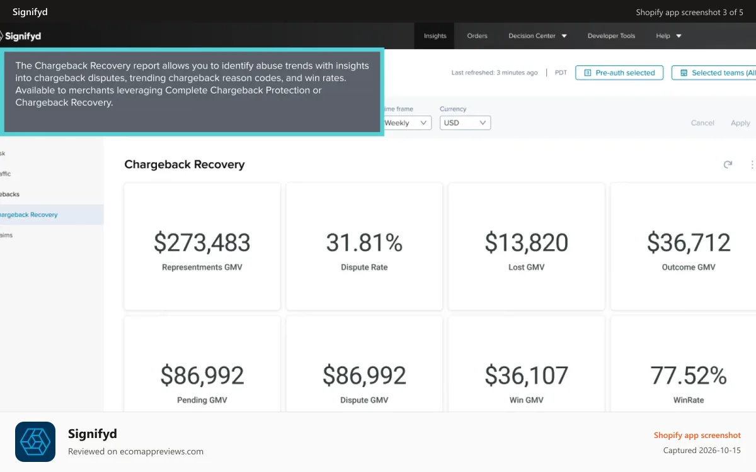Image resolution: width=756 pixels, height=472 pixels.
Task: Click the 31.81% Dispute Rate card
Action: (x=364, y=247)
